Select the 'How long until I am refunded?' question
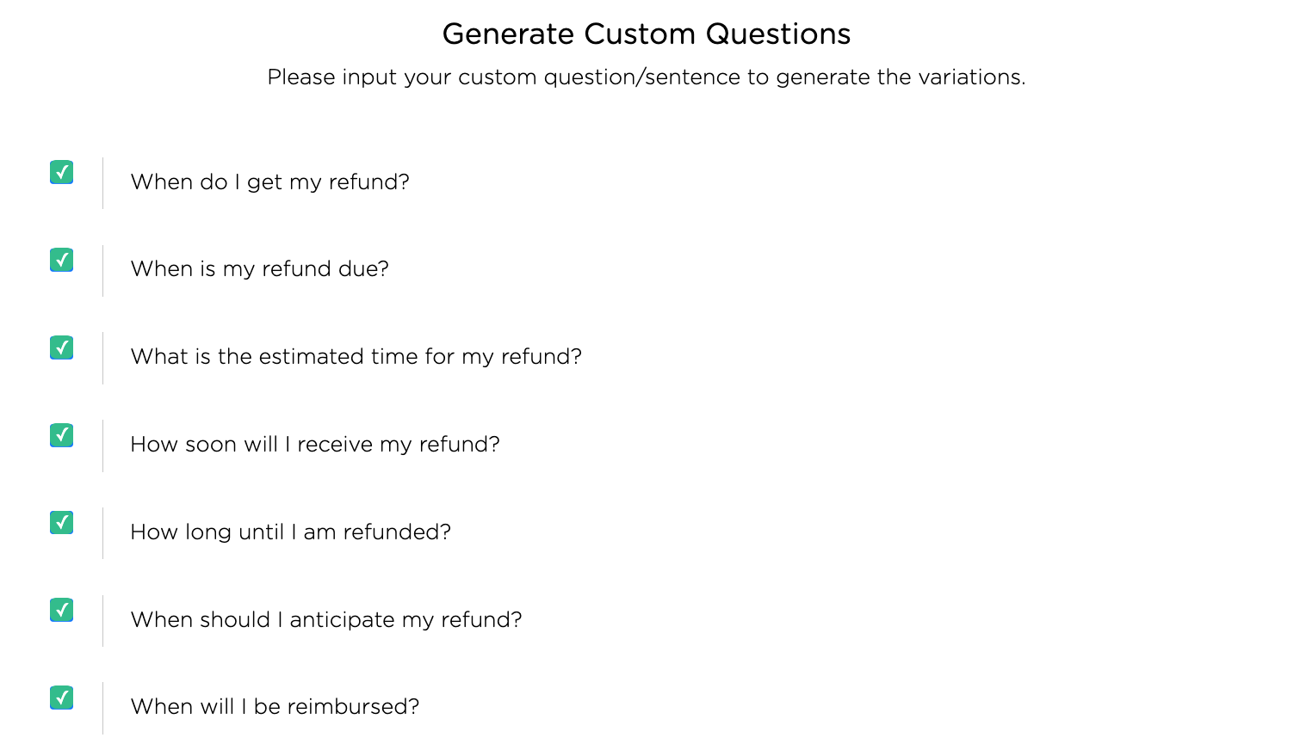This screenshot has width=1300, height=750. 290,532
